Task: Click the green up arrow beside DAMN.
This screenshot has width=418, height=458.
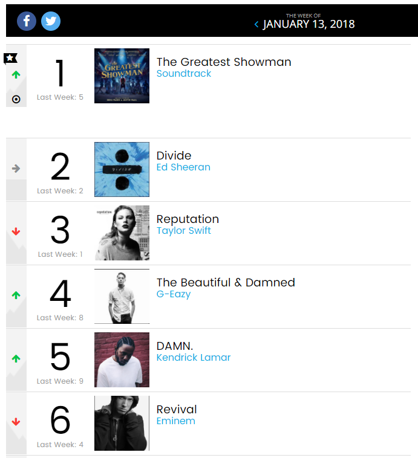Action: click(x=16, y=358)
